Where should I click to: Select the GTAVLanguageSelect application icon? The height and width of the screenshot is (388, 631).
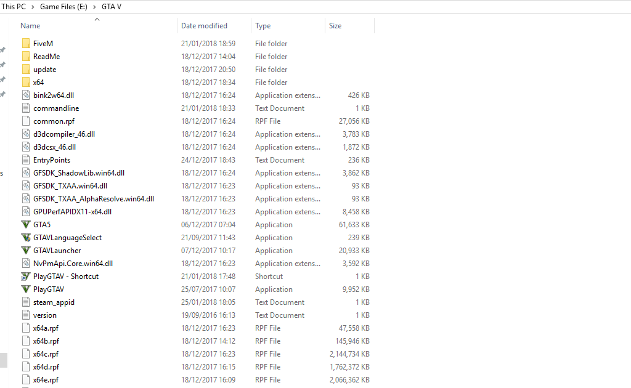(26, 238)
